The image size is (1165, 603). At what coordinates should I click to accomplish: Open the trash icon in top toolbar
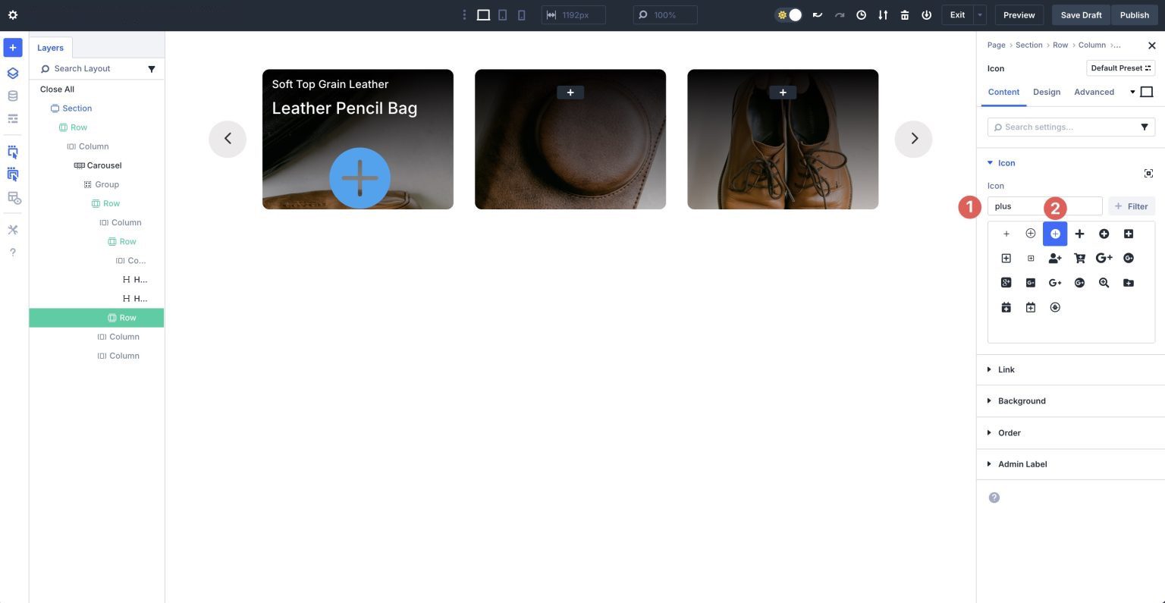905,14
